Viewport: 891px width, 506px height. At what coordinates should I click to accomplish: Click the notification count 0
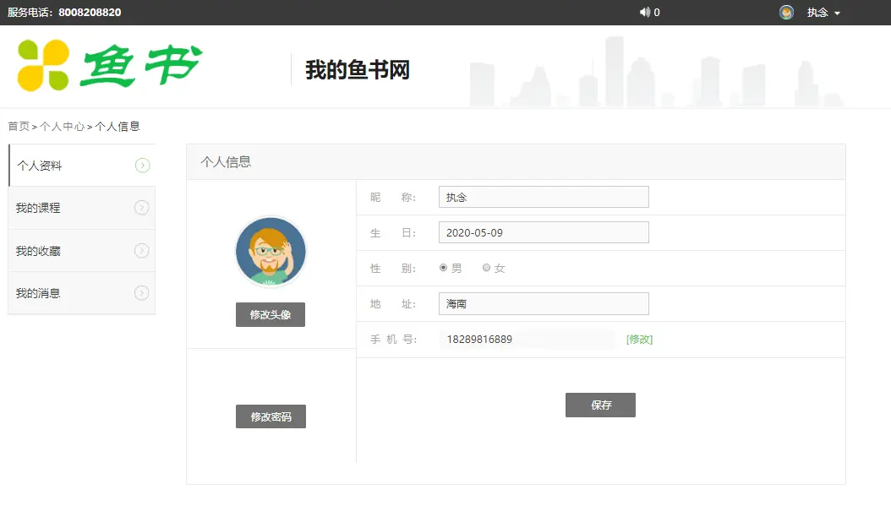(657, 13)
